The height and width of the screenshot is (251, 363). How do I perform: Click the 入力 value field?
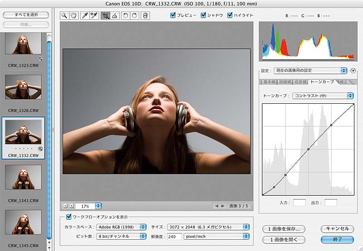click(299, 203)
